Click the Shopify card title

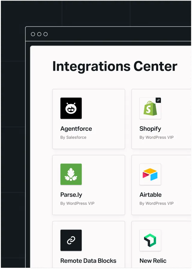pos(150,129)
